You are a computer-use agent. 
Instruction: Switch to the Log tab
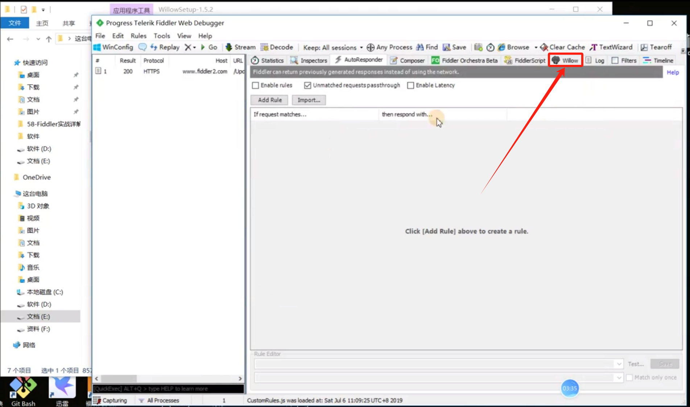(x=595, y=61)
